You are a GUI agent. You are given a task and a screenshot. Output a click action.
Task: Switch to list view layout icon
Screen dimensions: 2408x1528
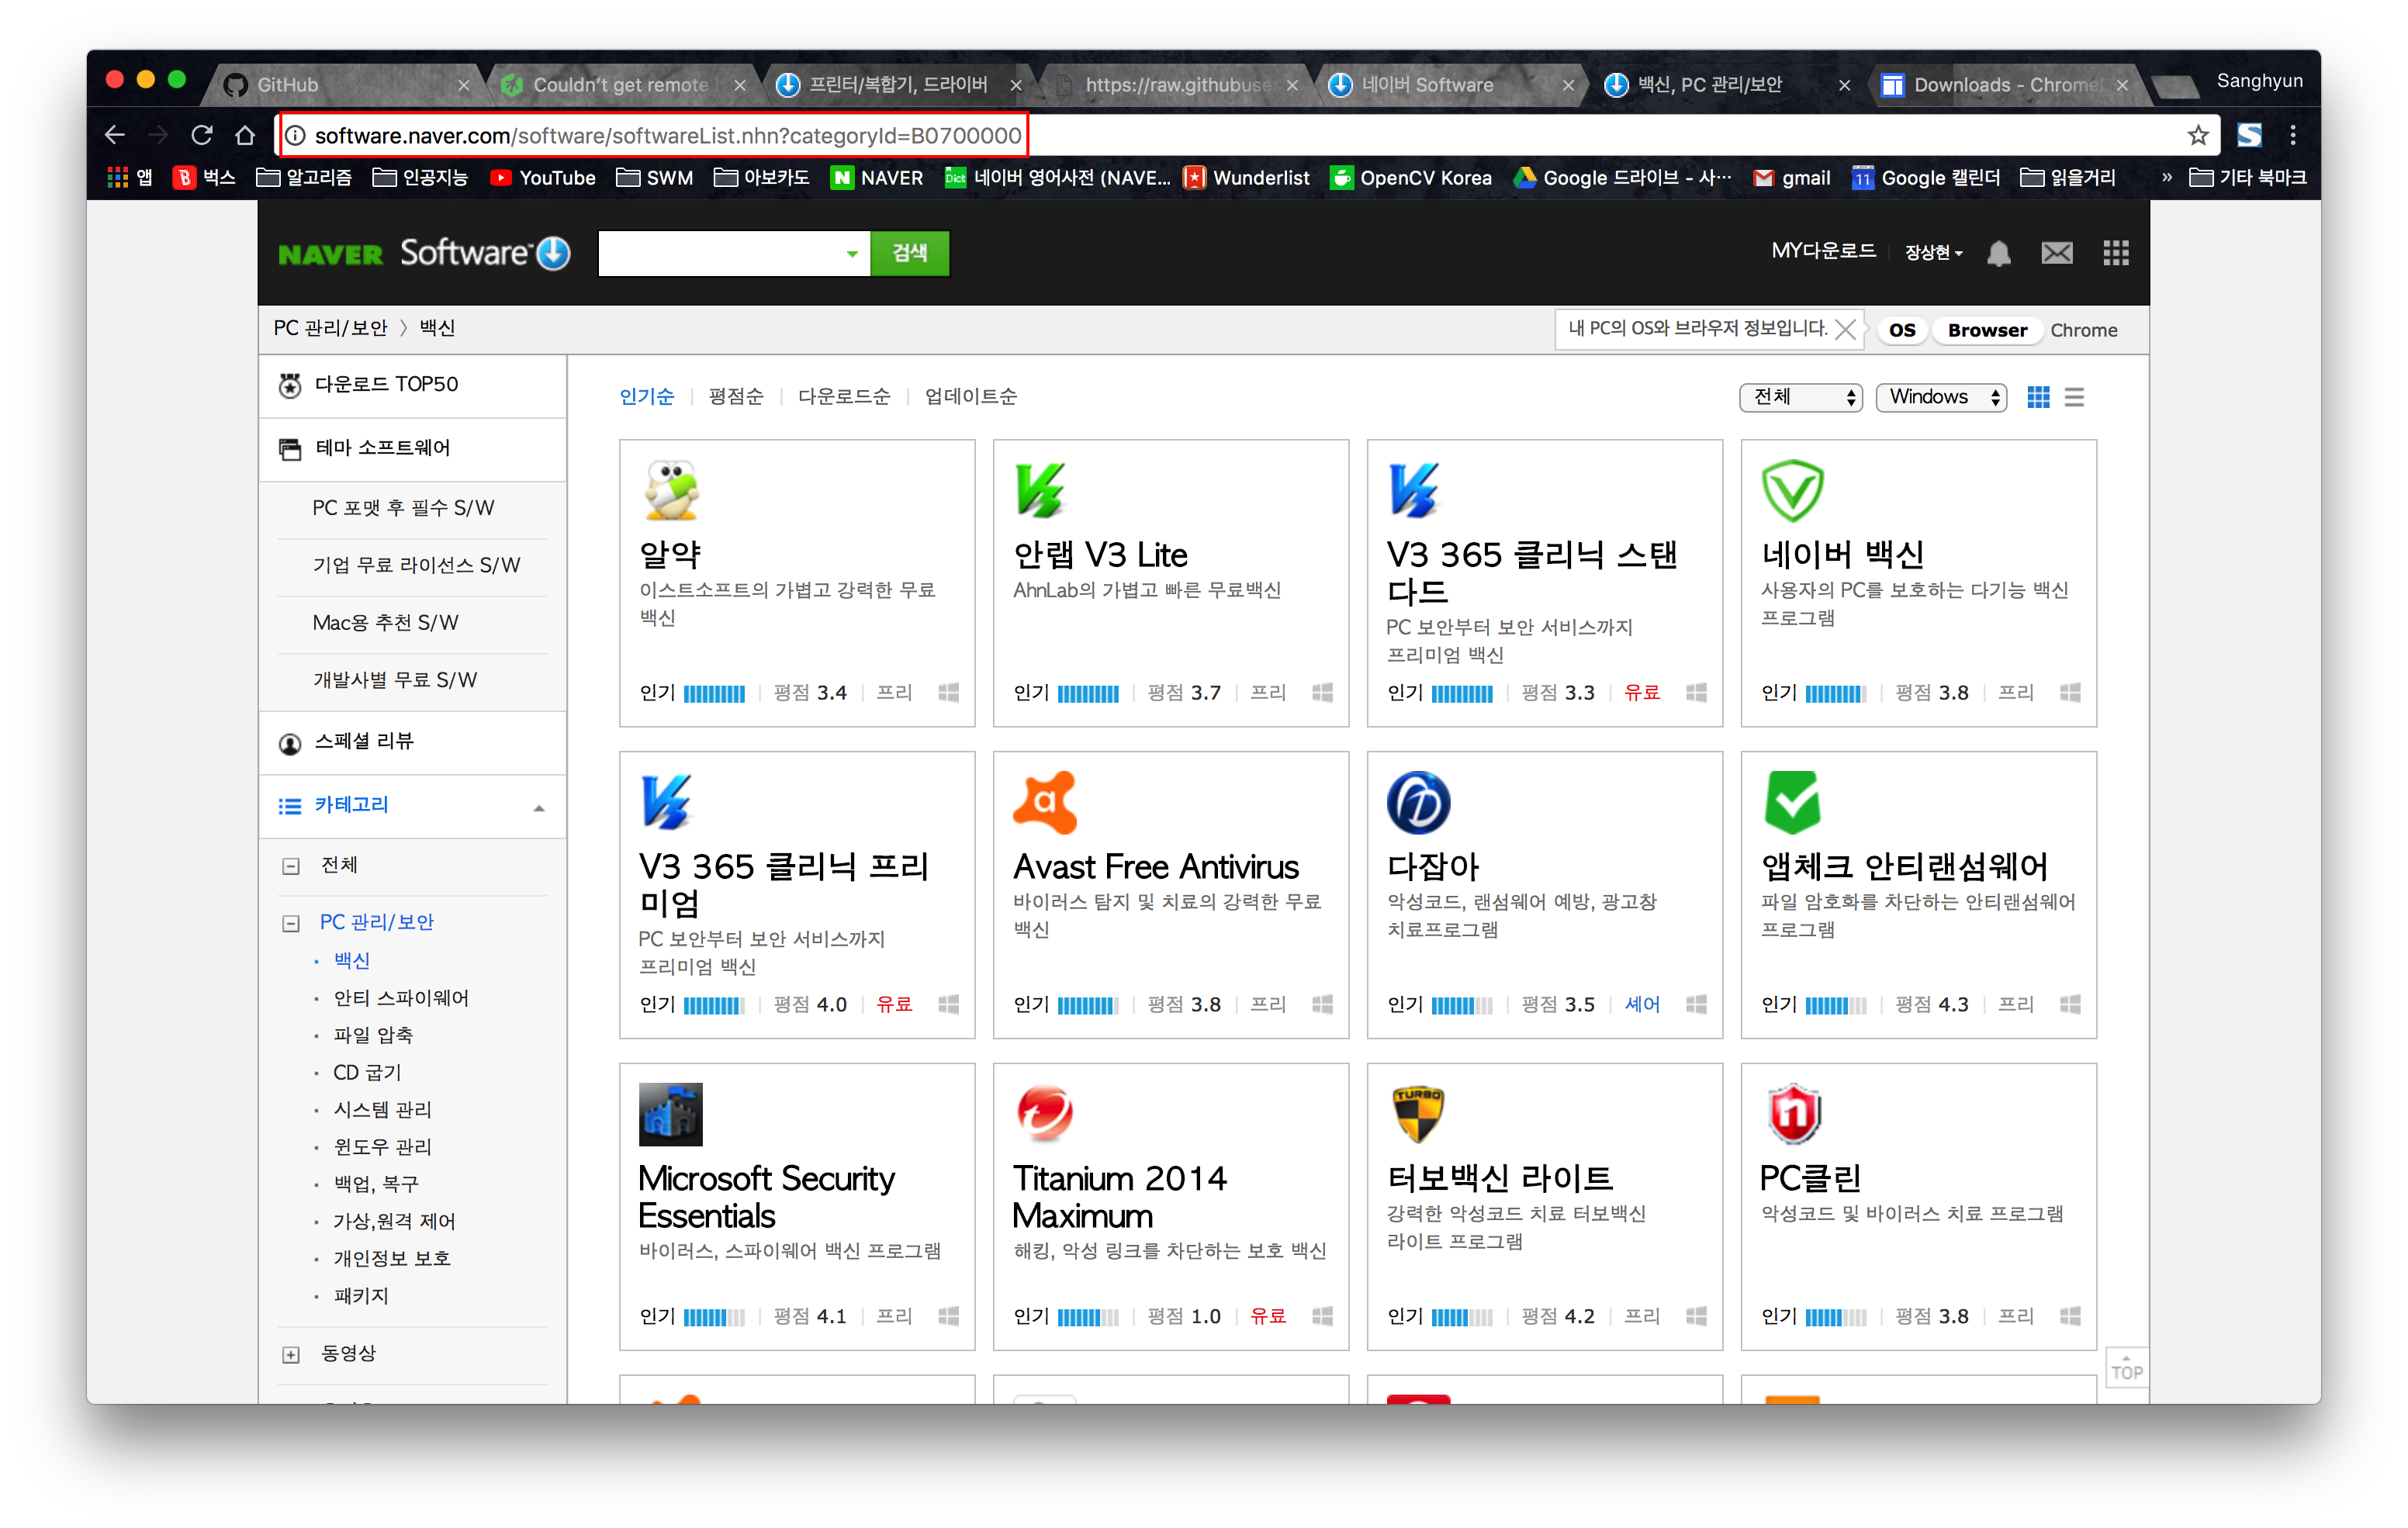[2074, 397]
